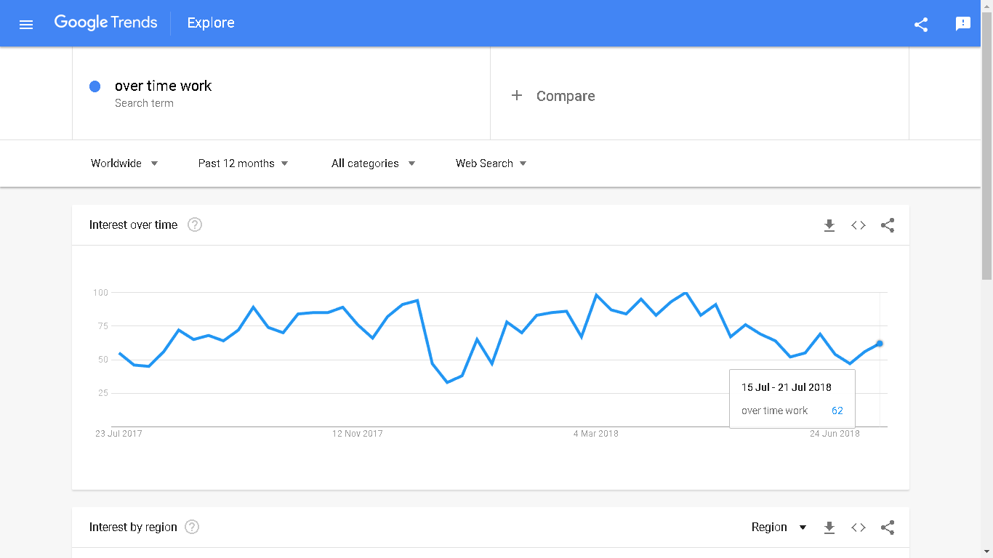The image size is (993, 558).
Task: Open embed code for Interest by region
Action: 859,527
